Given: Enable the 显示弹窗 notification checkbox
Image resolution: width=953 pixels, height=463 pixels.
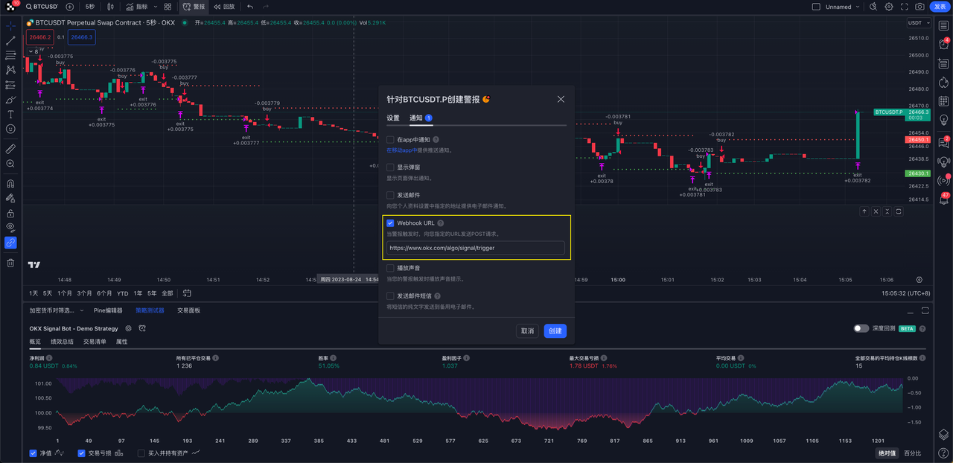Looking at the screenshot, I should point(389,167).
